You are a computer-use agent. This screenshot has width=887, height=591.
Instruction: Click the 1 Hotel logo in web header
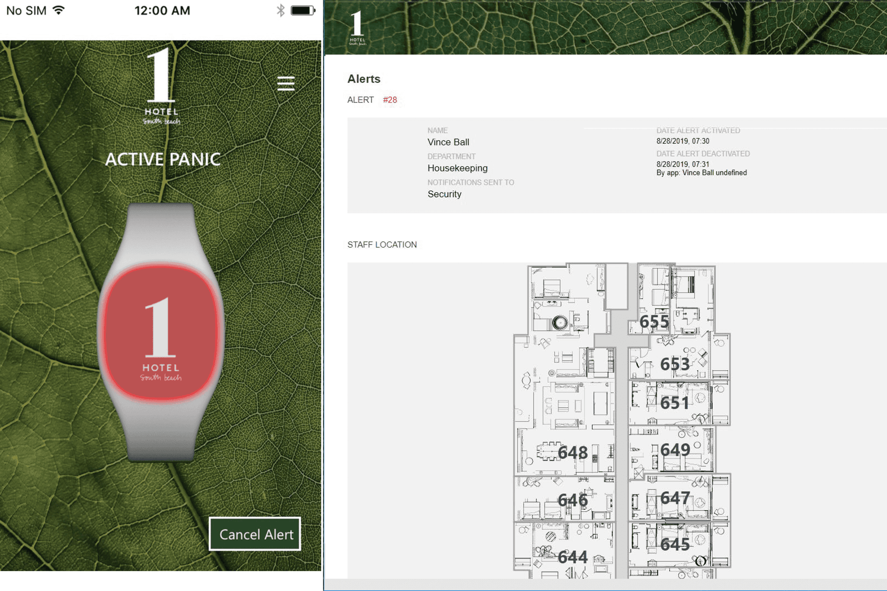click(x=357, y=28)
